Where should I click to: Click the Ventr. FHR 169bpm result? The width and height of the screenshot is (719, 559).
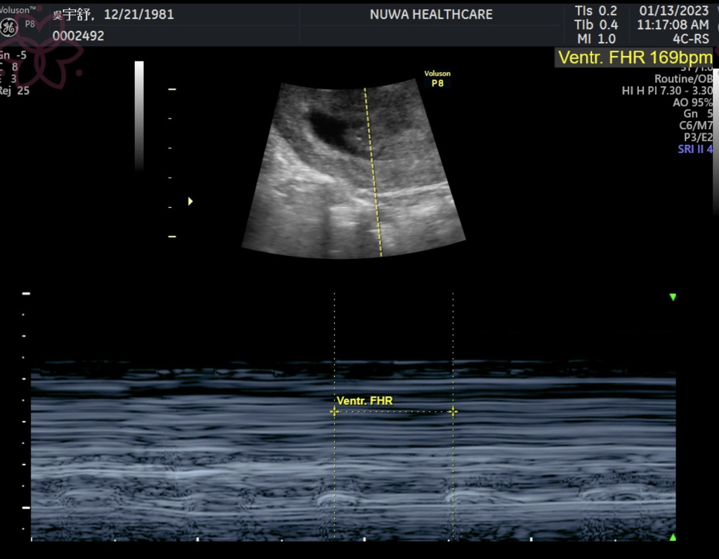(x=635, y=58)
